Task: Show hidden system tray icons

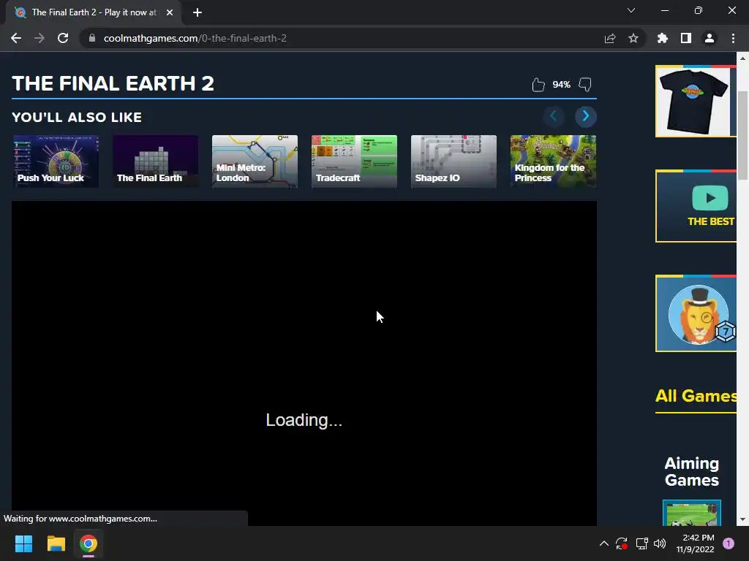Action: (603, 543)
